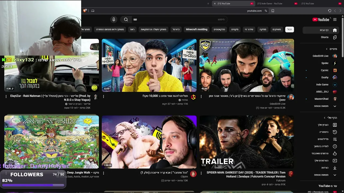This screenshot has height=193, width=344.
Task: Play the grandma-and-boy thumbnail (23:52)
Action: (x=149, y=65)
